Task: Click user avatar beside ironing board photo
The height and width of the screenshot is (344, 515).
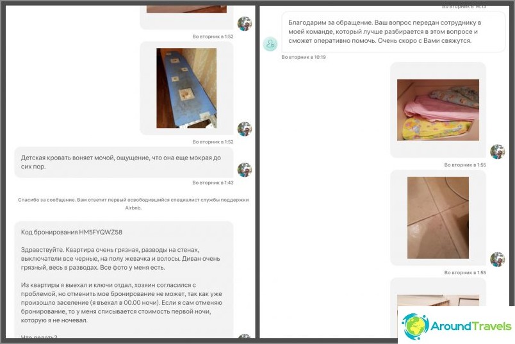Action: click(244, 129)
